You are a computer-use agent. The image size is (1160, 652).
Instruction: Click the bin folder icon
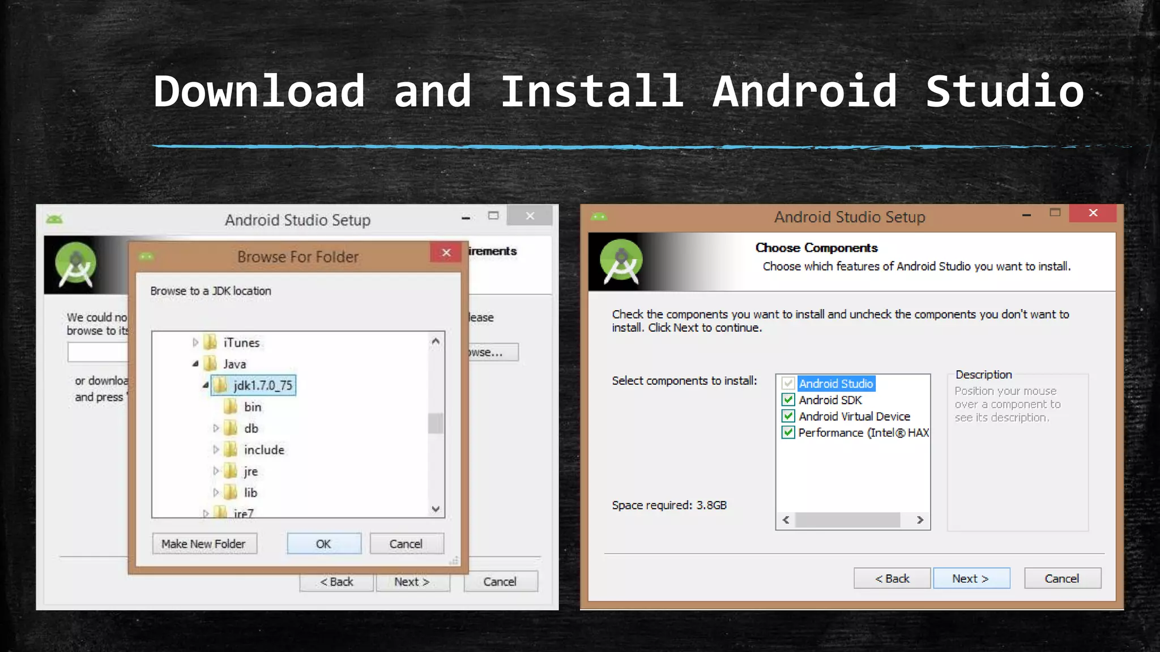click(x=231, y=406)
